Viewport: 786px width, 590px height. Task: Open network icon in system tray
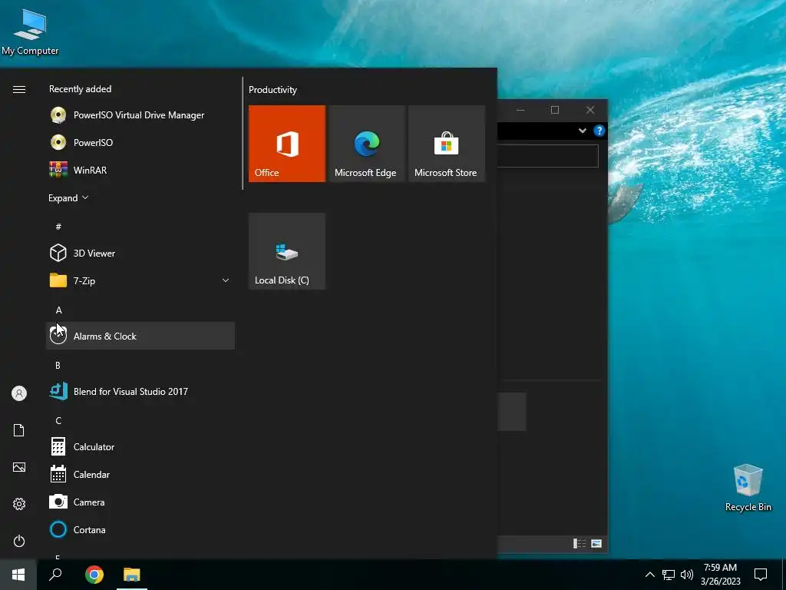click(669, 575)
